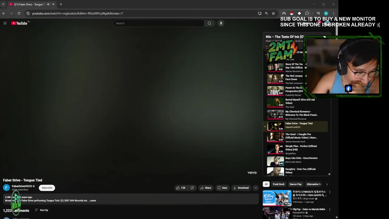Play Daughtry - Over You playlist item
The height and width of the screenshot is (219, 389).
pyautogui.click(x=295, y=172)
